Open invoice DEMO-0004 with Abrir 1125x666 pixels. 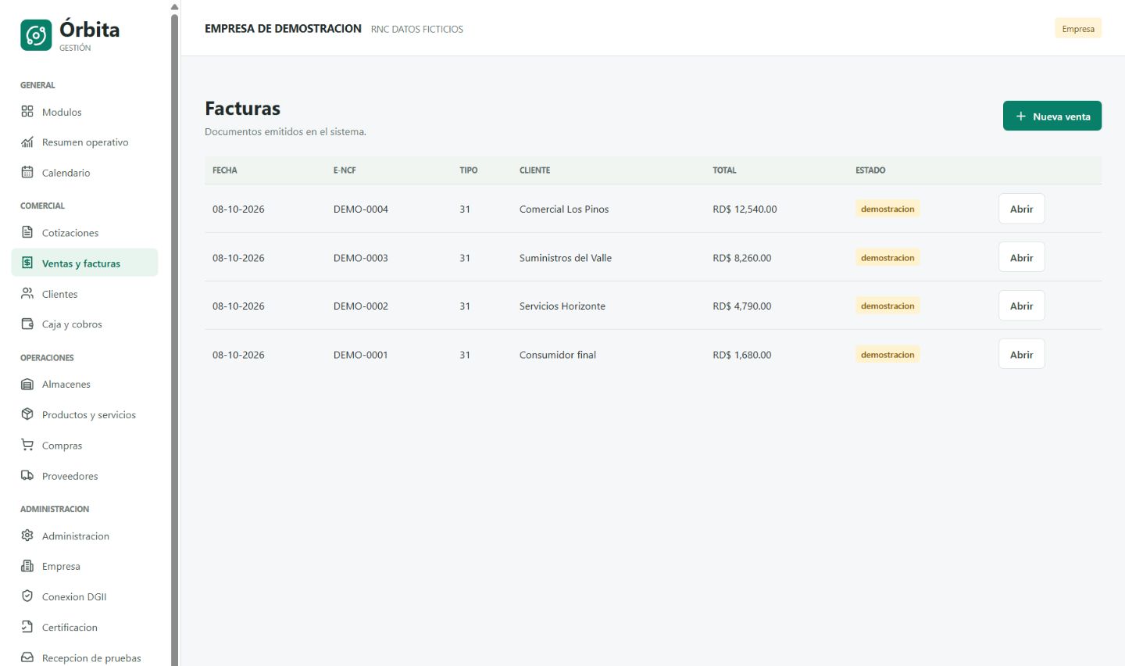[1021, 209]
